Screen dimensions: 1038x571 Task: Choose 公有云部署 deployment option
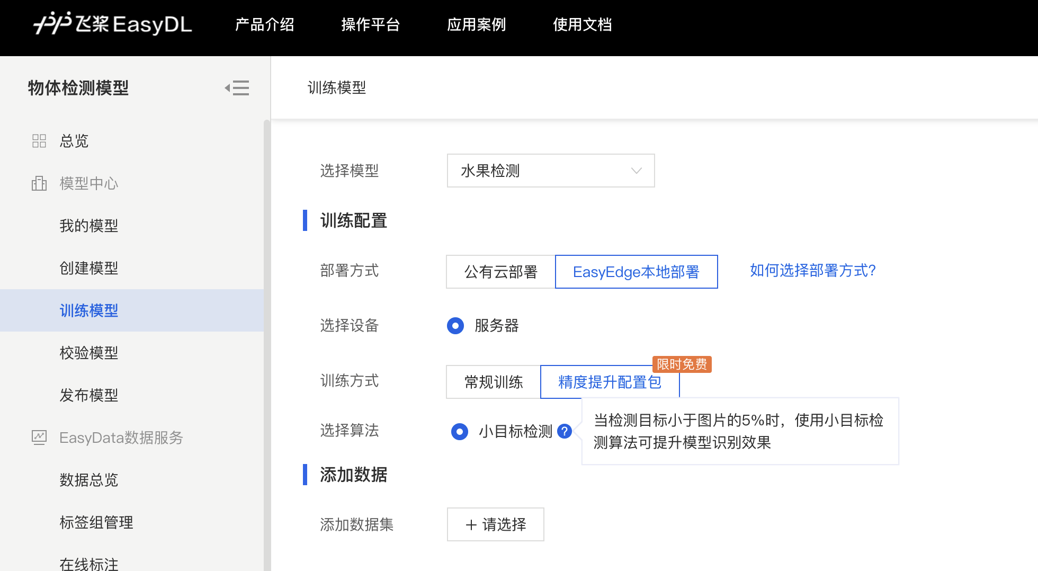click(501, 272)
